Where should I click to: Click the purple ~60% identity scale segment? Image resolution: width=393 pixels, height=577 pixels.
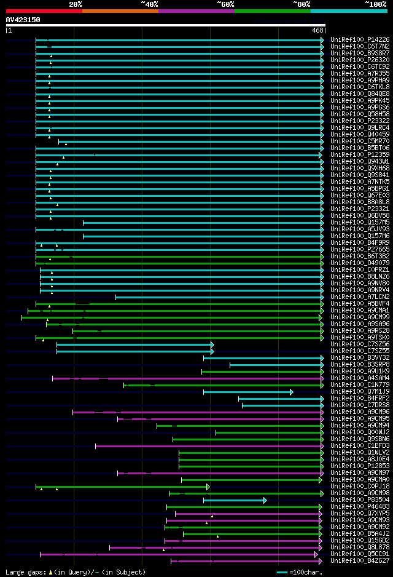pos(196,11)
